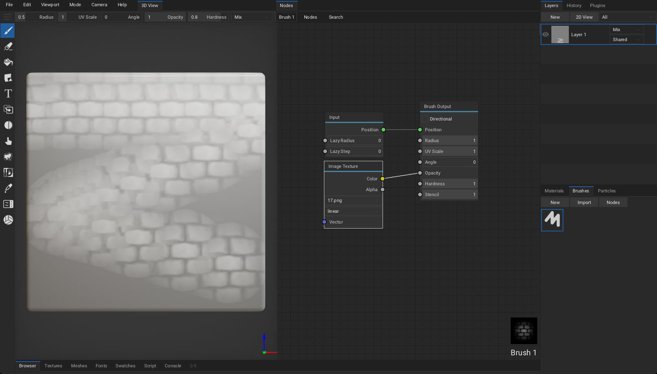The height and width of the screenshot is (374, 657).
Task: Choose the Fill bucket tool
Action: tap(8, 62)
